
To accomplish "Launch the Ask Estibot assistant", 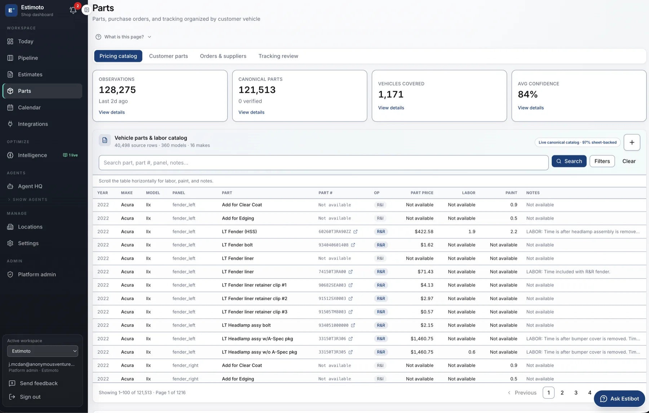I will (619, 399).
